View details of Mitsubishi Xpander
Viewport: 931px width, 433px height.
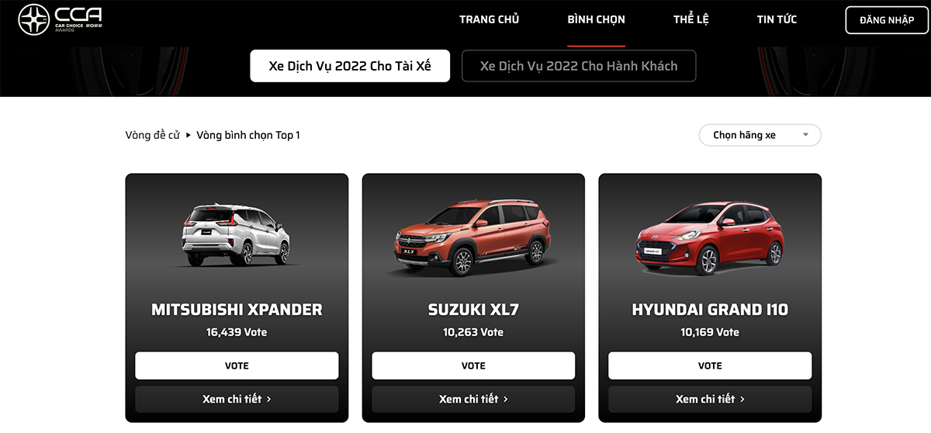(x=237, y=399)
